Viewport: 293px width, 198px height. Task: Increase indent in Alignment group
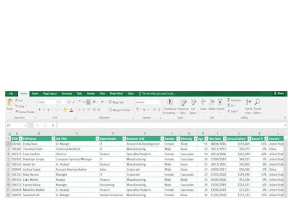click(99, 110)
